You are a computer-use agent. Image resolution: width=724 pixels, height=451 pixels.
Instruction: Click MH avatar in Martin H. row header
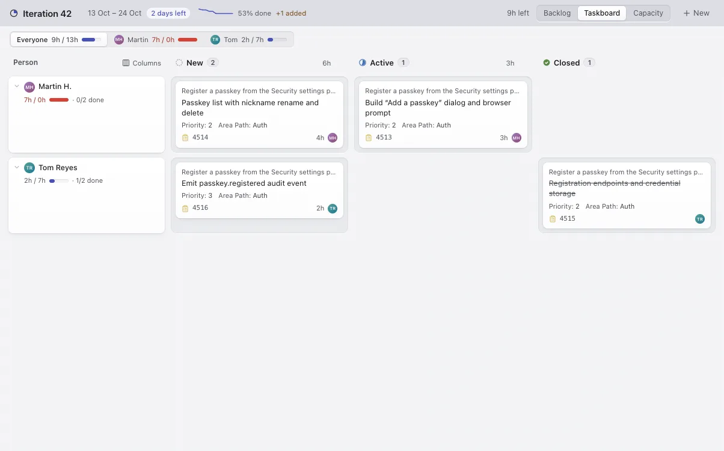pos(29,87)
